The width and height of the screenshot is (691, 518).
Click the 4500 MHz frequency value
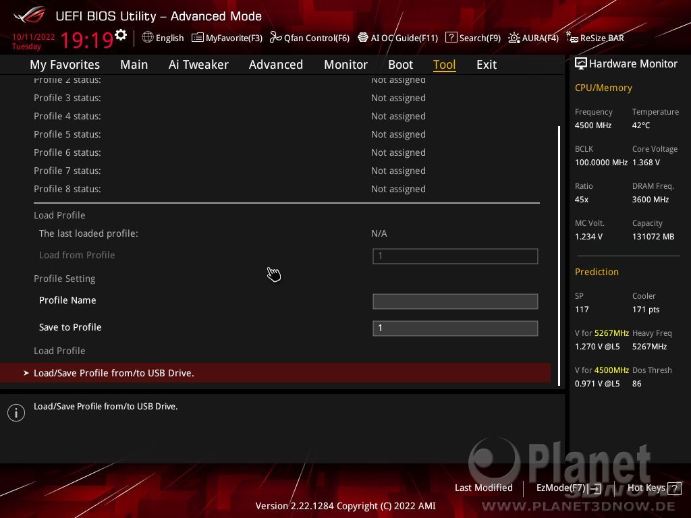coord(592,125)
